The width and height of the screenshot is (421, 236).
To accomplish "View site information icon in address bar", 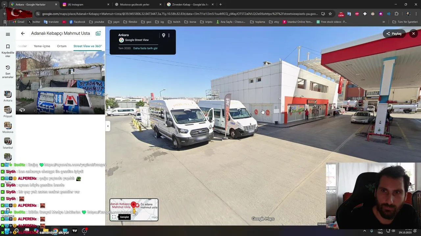I will 38,14.
